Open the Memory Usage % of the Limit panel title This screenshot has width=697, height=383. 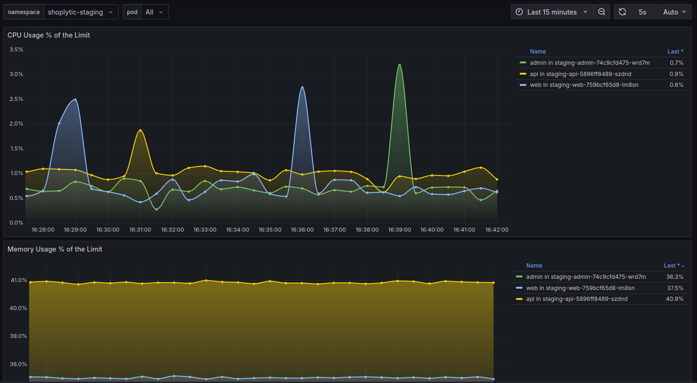click(x=55, y=249)
